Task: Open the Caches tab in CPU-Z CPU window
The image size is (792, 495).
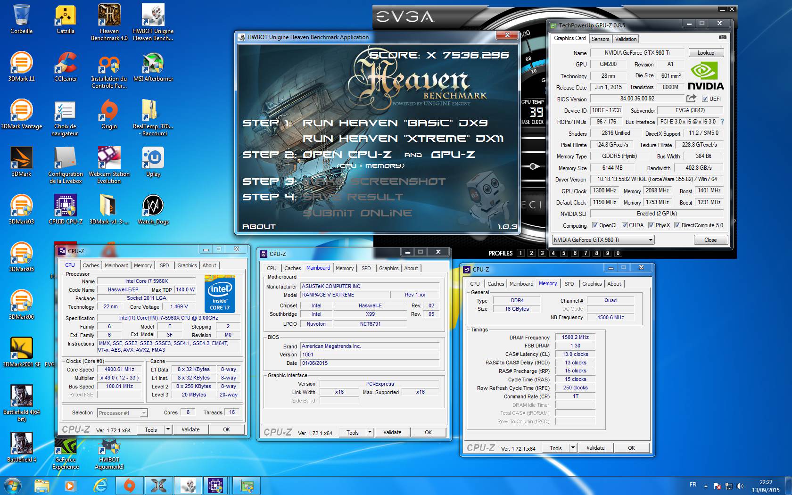Action: [91, 265]
